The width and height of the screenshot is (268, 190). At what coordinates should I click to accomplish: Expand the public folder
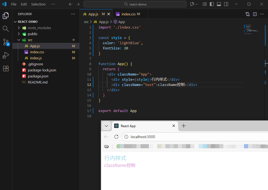[33, 34]
